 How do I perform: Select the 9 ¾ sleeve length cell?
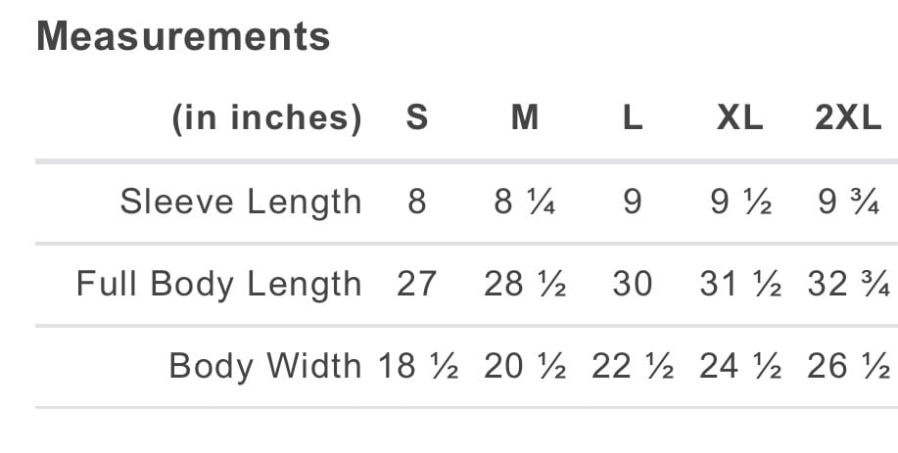point(848,202)
